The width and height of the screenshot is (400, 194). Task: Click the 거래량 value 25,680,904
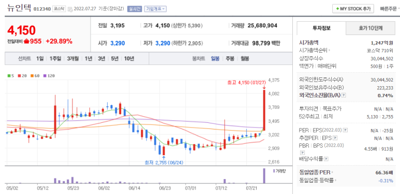point(262,25)
